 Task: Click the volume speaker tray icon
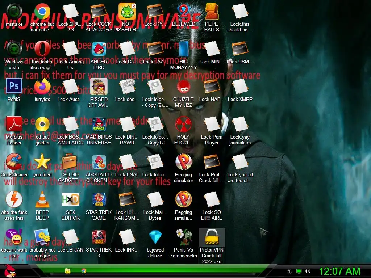[307, 271]
